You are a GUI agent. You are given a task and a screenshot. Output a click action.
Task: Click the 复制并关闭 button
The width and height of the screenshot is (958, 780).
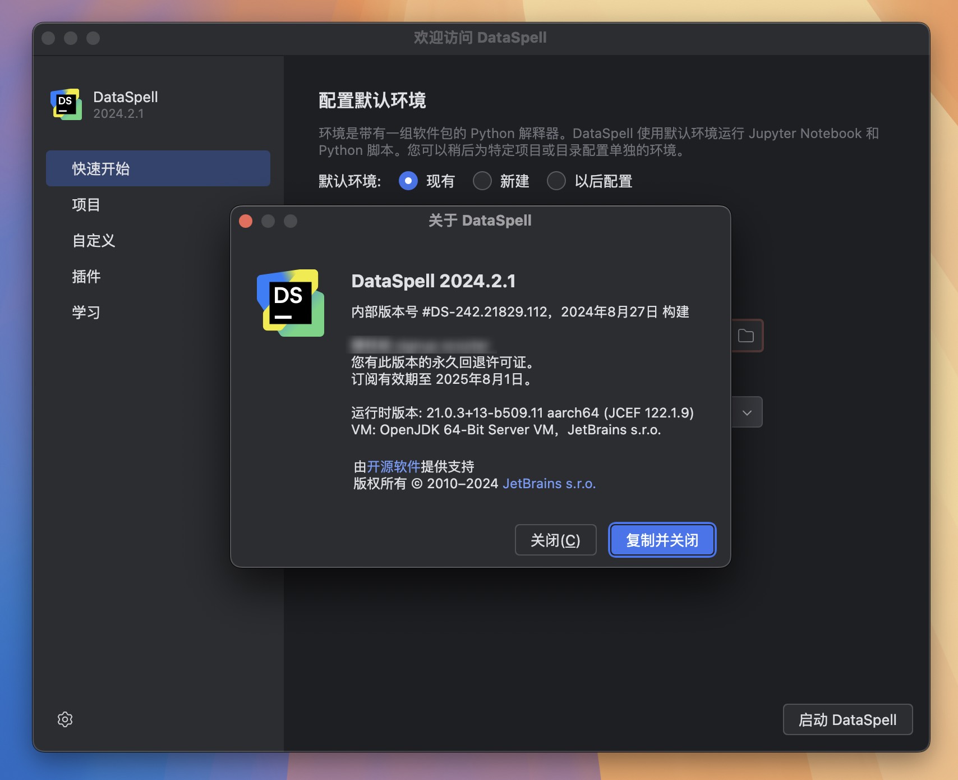[x=662, y=540]
